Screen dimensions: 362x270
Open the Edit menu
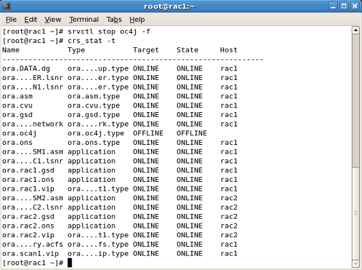point(31,20)
